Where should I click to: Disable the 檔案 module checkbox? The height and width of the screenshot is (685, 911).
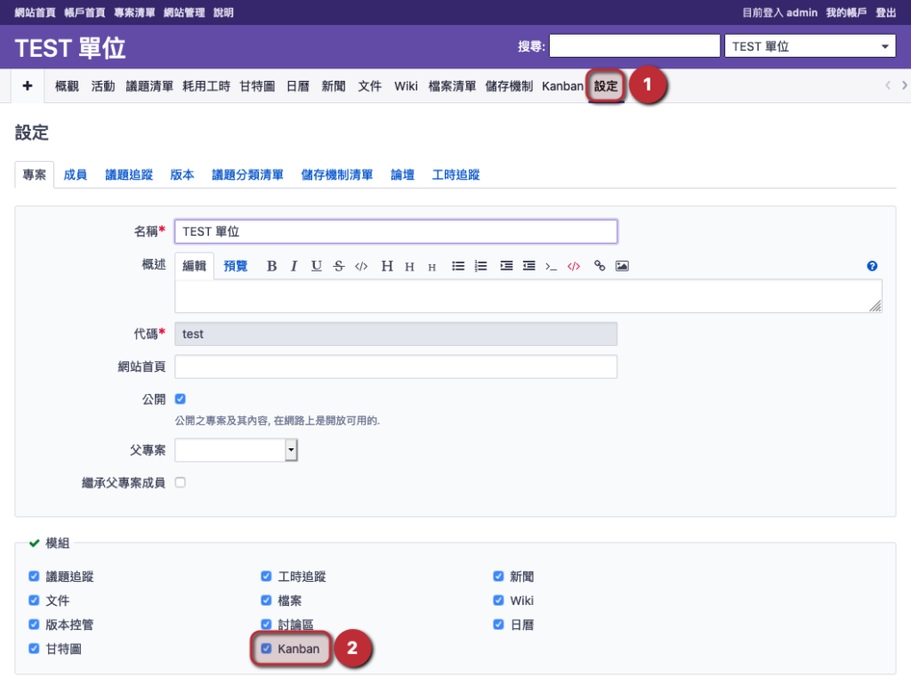266,600
